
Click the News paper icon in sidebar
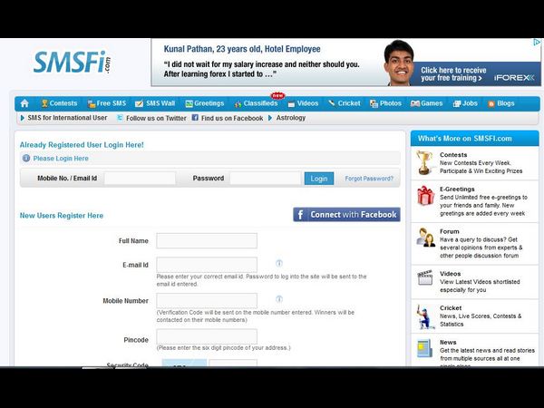[425, 348]
